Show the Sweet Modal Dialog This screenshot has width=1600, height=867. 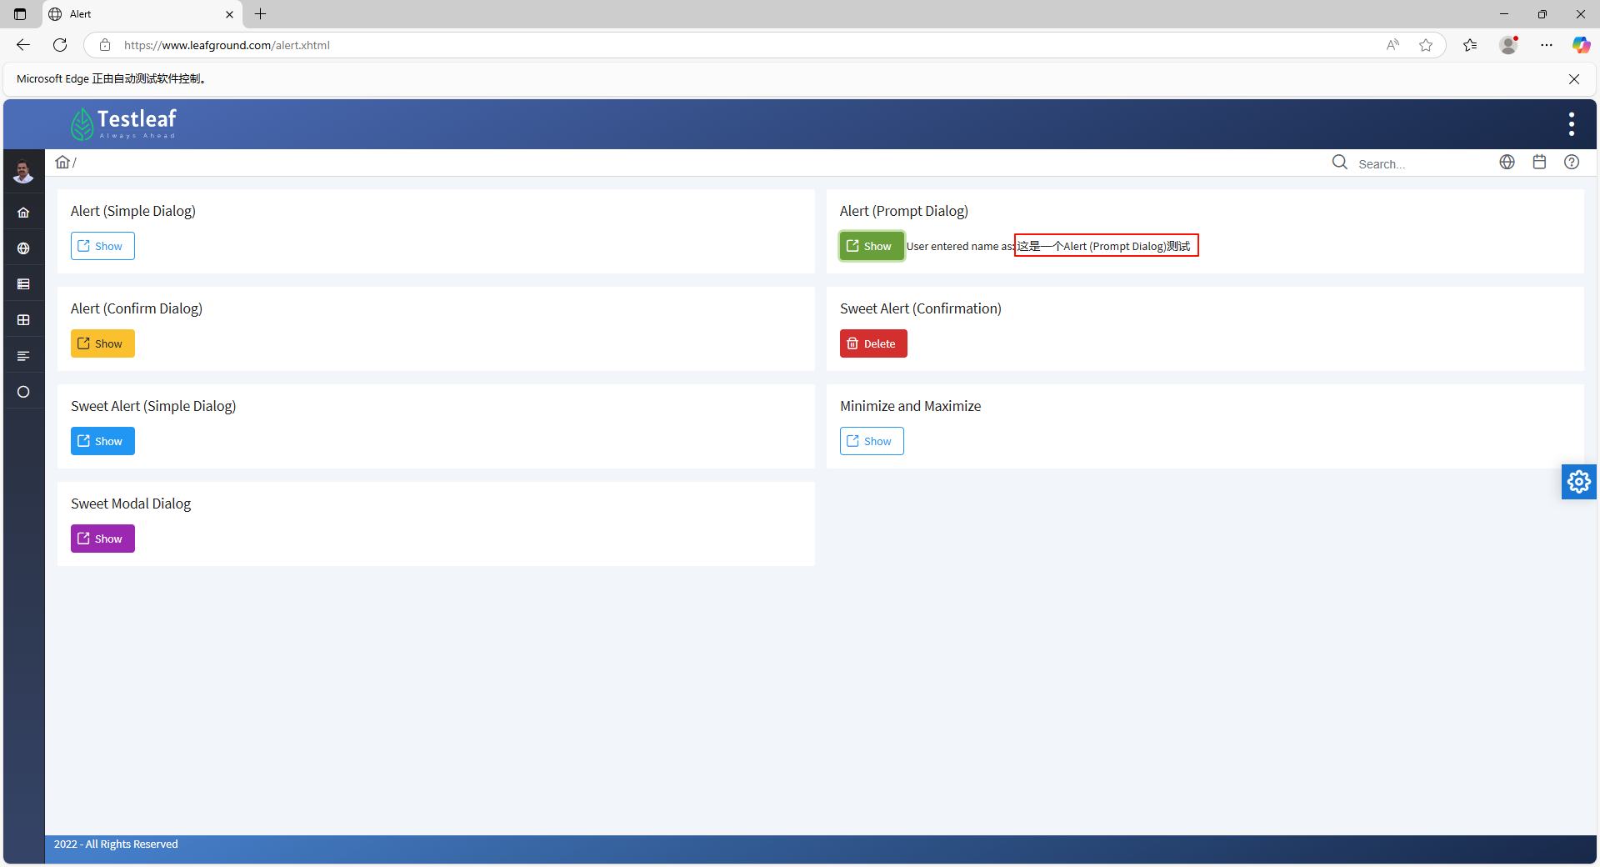pos(102,539)
